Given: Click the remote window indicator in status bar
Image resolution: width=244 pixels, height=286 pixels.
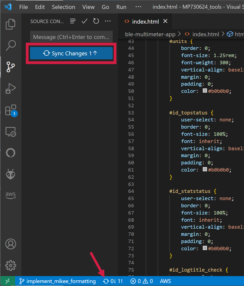Looking at the screenshot, I should (x=8, y=281).
